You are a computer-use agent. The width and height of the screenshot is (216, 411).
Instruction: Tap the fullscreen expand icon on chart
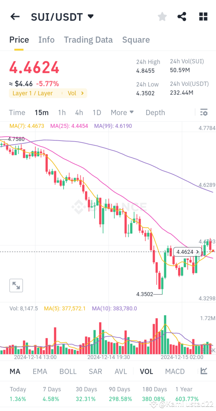coord(16,285)
